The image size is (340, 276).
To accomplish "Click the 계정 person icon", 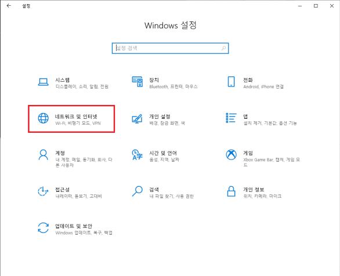I will (43, 155).
